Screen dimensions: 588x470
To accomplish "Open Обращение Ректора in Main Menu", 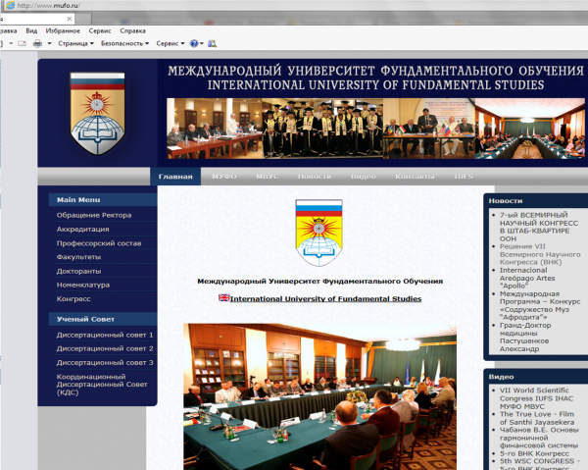I will (94, 215).
